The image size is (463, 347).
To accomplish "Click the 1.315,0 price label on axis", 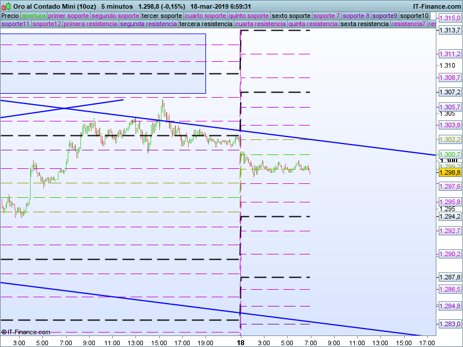I will point(450,19).
